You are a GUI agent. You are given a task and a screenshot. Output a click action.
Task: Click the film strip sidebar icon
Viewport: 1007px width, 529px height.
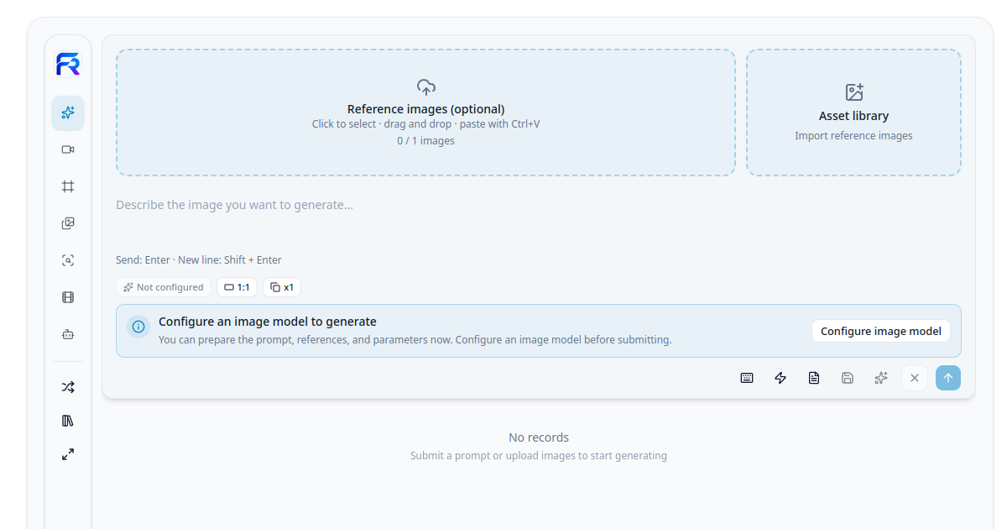point(68,297)
